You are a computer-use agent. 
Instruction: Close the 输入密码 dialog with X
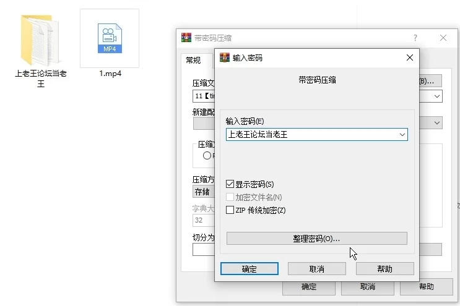click(409, 57)
